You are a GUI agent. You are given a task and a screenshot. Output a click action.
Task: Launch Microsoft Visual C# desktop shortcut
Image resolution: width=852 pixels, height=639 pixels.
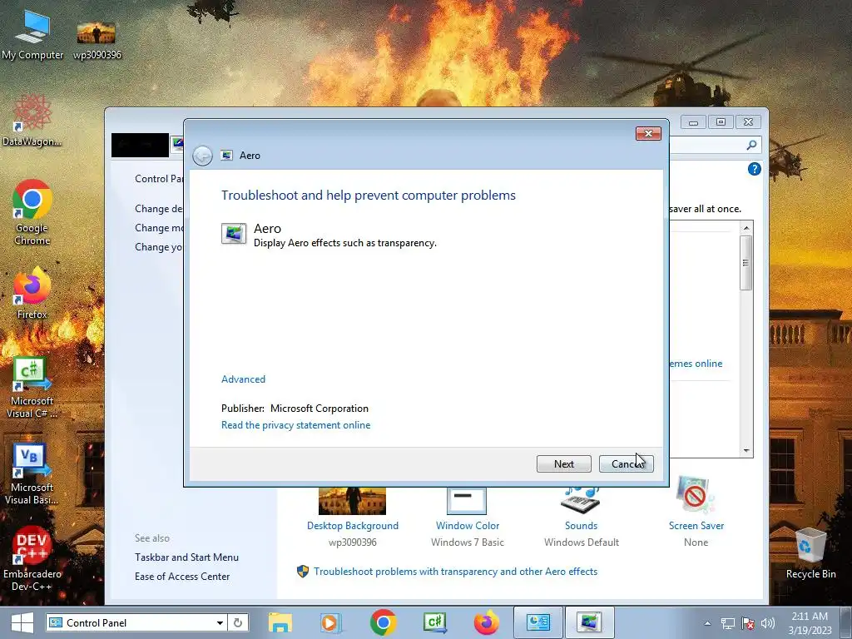click(x=32, y=388)
